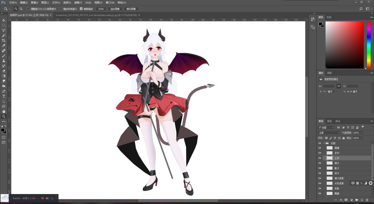Select the Polygonal Lasso tool

coord(3,30)
